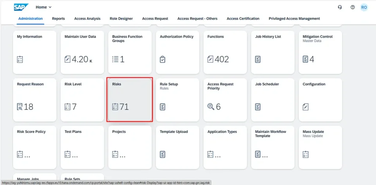
Task: Open the Mitigation Control tile
Action: pyautogui.click(x=320, y=52)
